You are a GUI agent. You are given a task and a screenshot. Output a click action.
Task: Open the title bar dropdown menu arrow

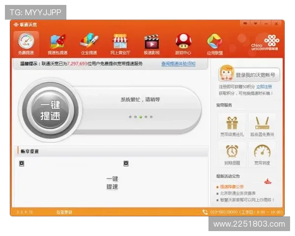(255, 24)
